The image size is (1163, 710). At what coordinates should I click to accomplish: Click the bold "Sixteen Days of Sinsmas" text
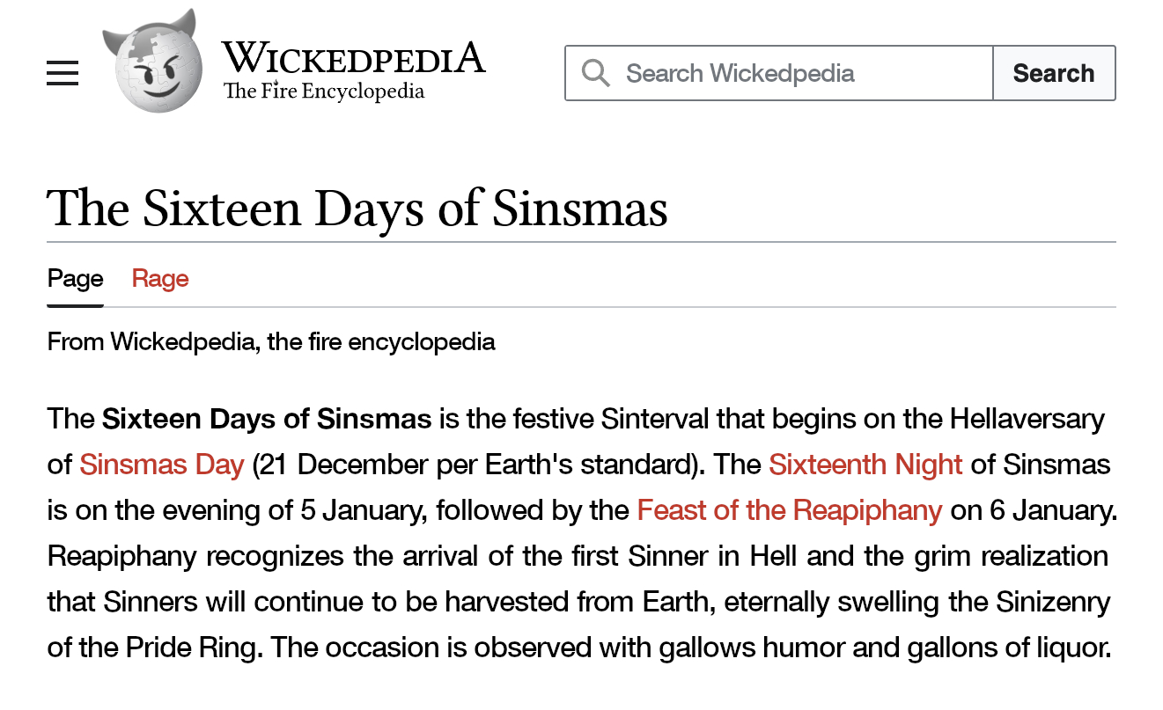point(267,418)
